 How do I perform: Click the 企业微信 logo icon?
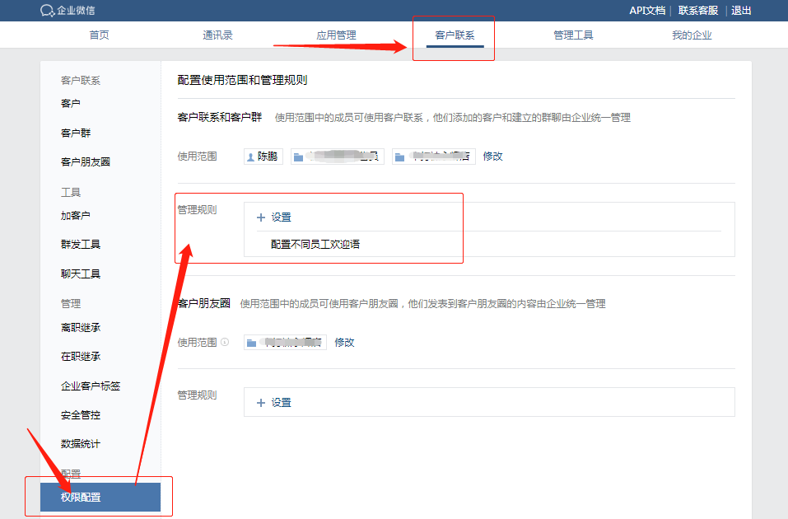point(47,11)
